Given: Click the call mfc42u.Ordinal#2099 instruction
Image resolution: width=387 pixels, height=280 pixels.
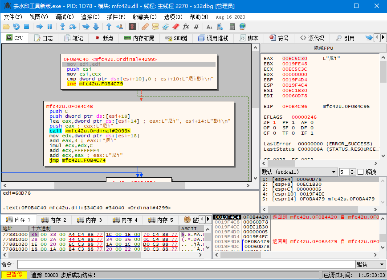Looking at the screenshot, I should point(90,131).
